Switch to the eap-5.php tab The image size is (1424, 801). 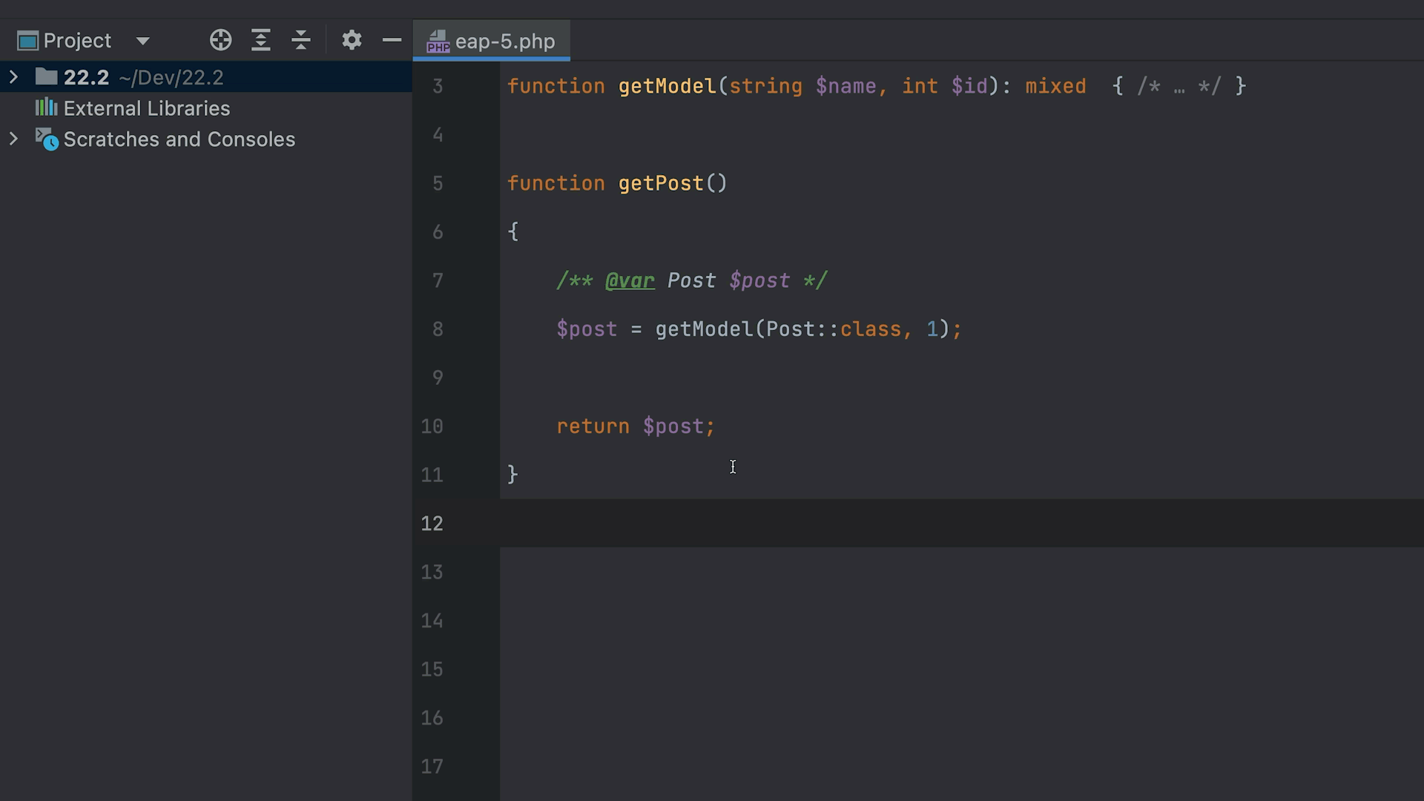pyautogui.click(x=504, y=42)
